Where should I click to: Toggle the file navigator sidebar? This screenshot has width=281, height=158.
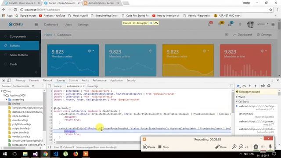click(x=50, y=86)
